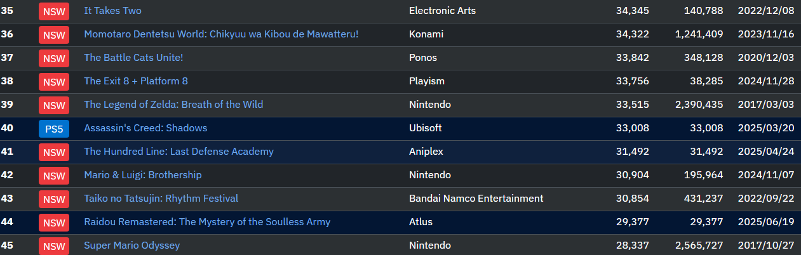The width and height of the screenshot is (801, 255).
Task: Click NSW badge beside Super Mario Odyssey
Action: click(54, 246)
